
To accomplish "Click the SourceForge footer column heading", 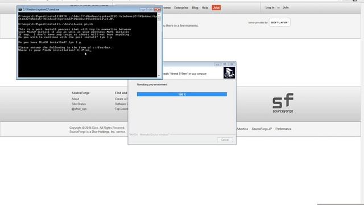I will (x=81, y=93).
